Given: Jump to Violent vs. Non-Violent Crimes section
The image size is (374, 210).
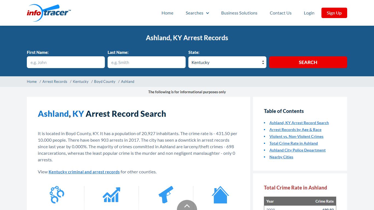Looking at the screenshot, I should click(296, 136).
